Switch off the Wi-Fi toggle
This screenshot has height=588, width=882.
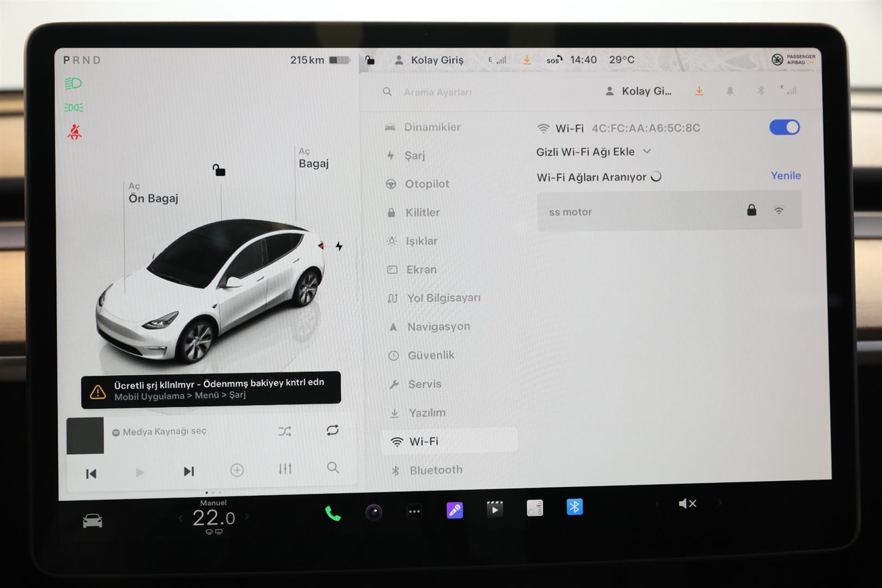(x=784, y=127)
